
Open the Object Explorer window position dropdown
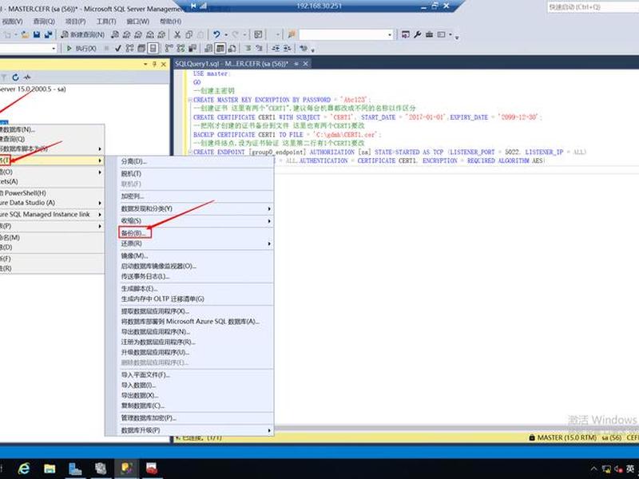tap(145, 64)
